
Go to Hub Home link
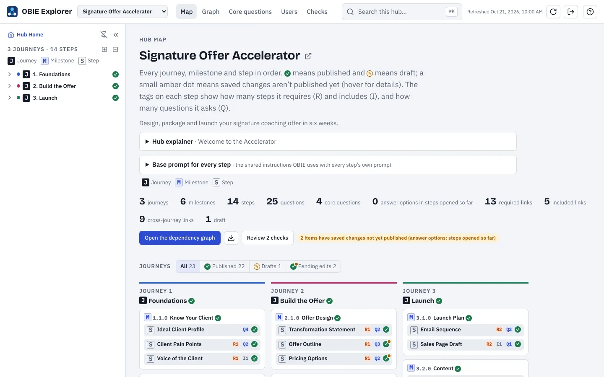point(26,35)
